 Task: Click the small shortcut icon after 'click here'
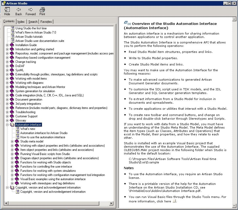pyautogui.click(x=175, y=201)
